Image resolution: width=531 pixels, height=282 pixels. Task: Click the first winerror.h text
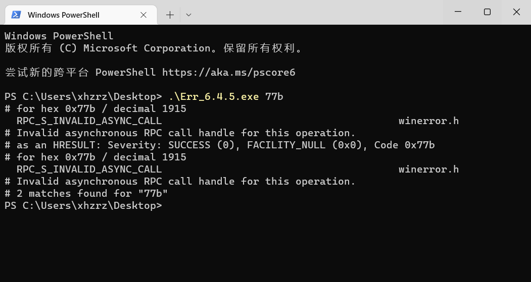pos(428,121)
